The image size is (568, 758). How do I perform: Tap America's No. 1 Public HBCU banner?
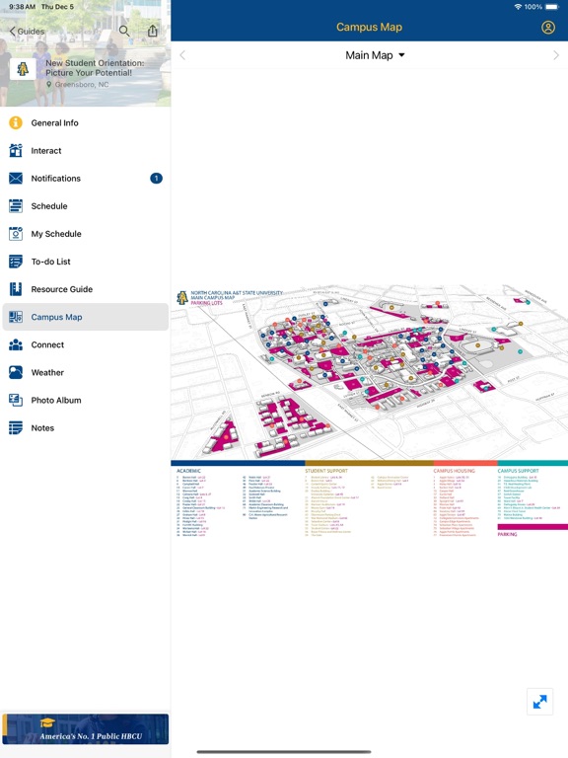coord(86,729)
